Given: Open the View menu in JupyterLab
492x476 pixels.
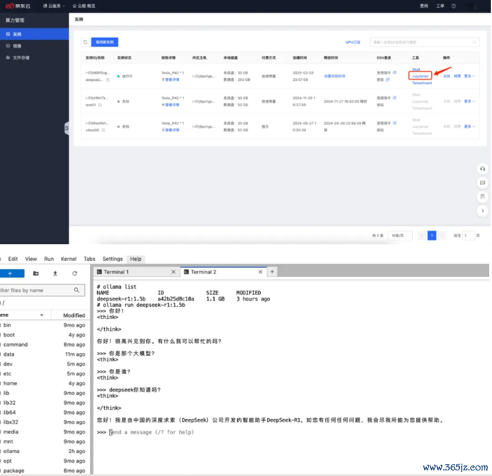Looking at the screenshot, I should 31,259.
